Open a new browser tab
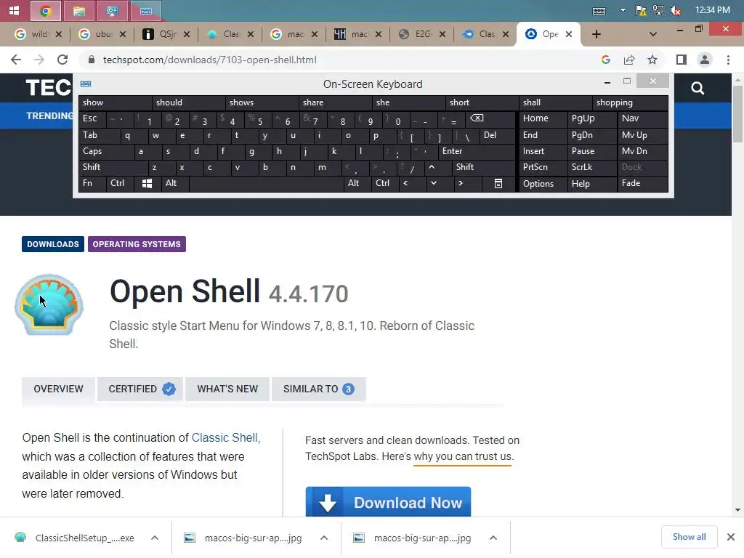 [x=597, y=34]
